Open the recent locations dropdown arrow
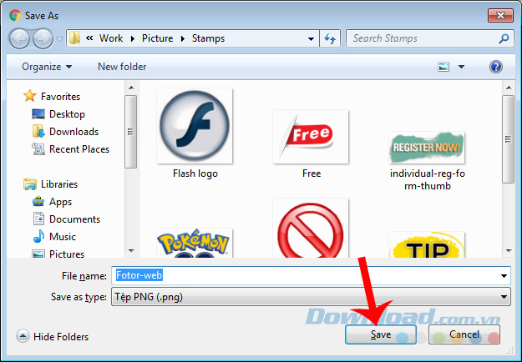522x362 pixels. pos(59,39)
